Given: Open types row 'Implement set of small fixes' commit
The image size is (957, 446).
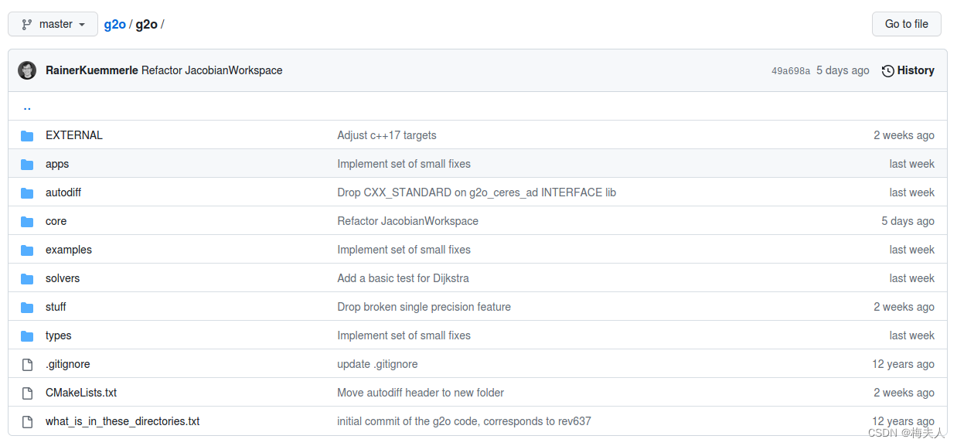Looking at the screenshot, I should click(404, 335).
